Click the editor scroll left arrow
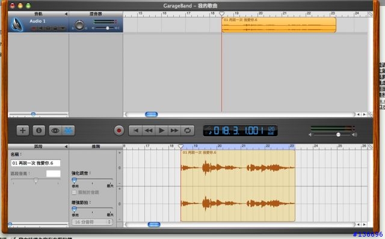Image resolution: width=385 pixels, height=239 pixels. tap(359, 225)
